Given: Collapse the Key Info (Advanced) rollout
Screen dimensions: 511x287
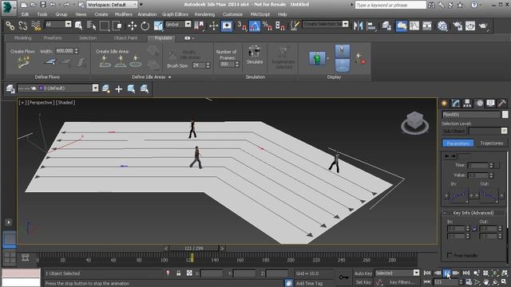Looking at the screenshot, I should click(445, 213).
